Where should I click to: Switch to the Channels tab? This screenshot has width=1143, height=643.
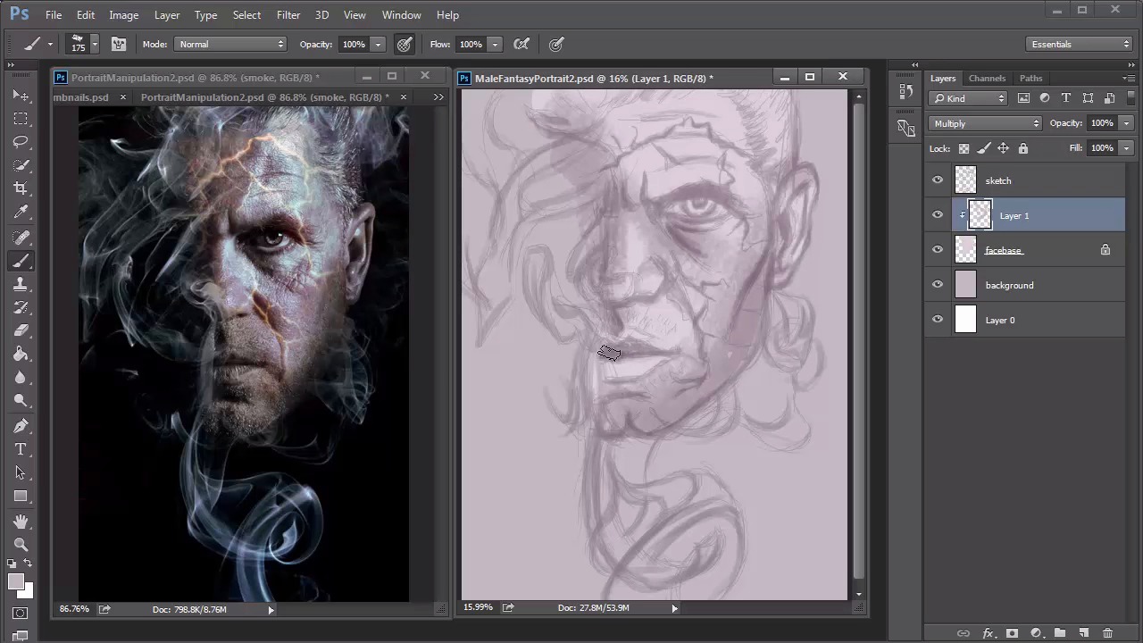pyautogui.click(x=987, y=79)
